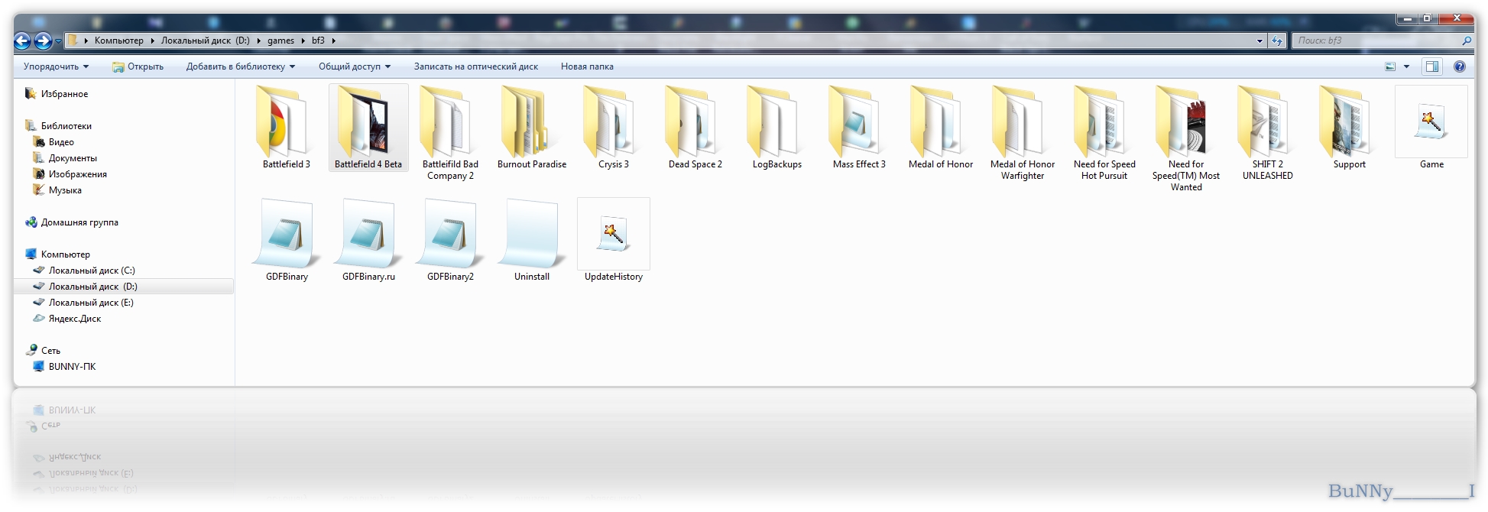
Task: Open recent pages dropdown beside navigation arrows
Action: (58, 41)
